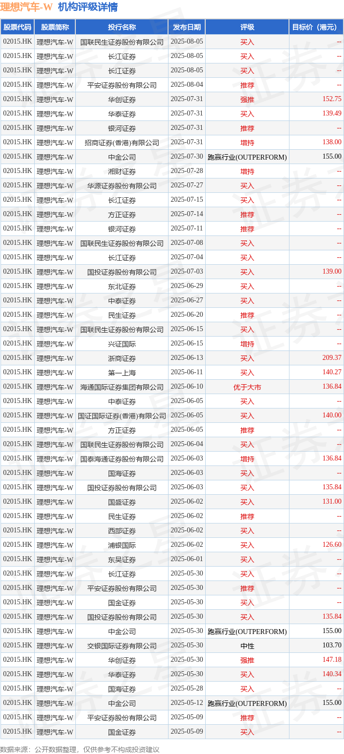
Task: Click the target price 126.60
Action: pos(332,545)
